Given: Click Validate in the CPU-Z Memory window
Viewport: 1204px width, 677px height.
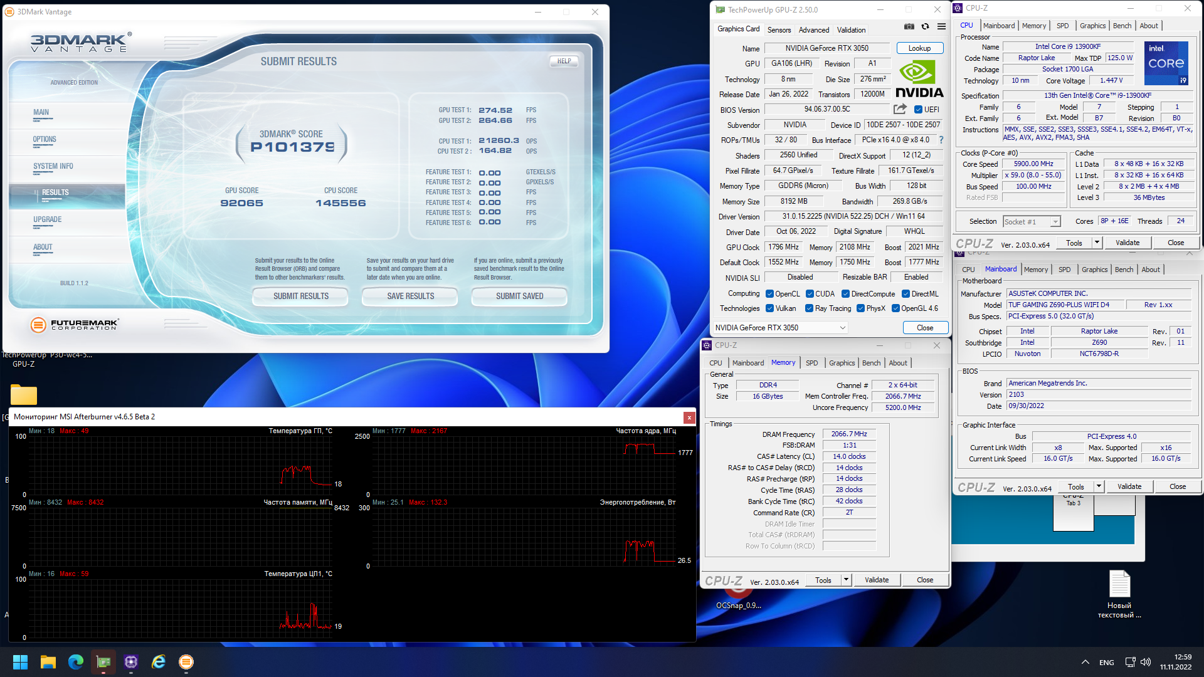Looking at the screenshot, I should click(876, 580).
